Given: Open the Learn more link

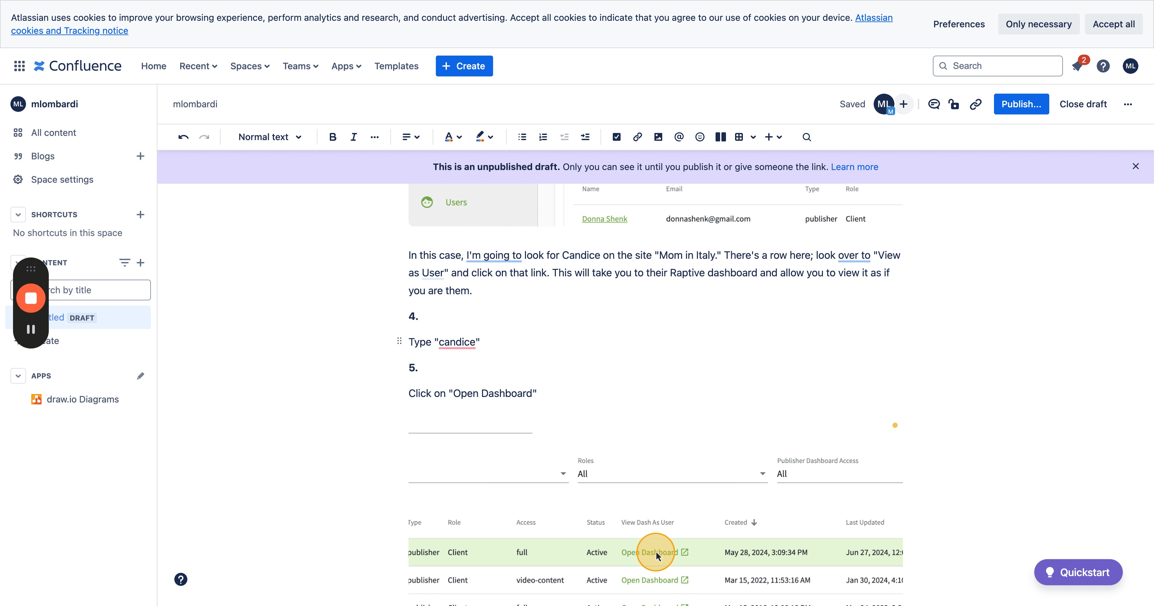Looking at the screenshot, I should pyautogui.click(x=854, y=167).
